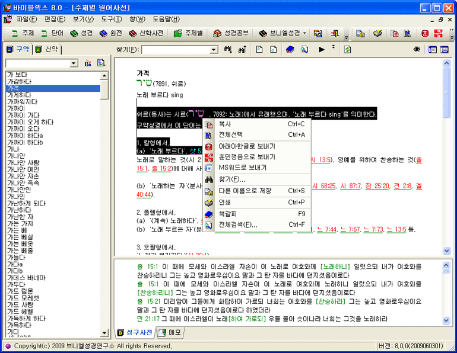Expand toolbar overflow chevron near play button
The height and width of the screenshot is (353, 457).
333,47
